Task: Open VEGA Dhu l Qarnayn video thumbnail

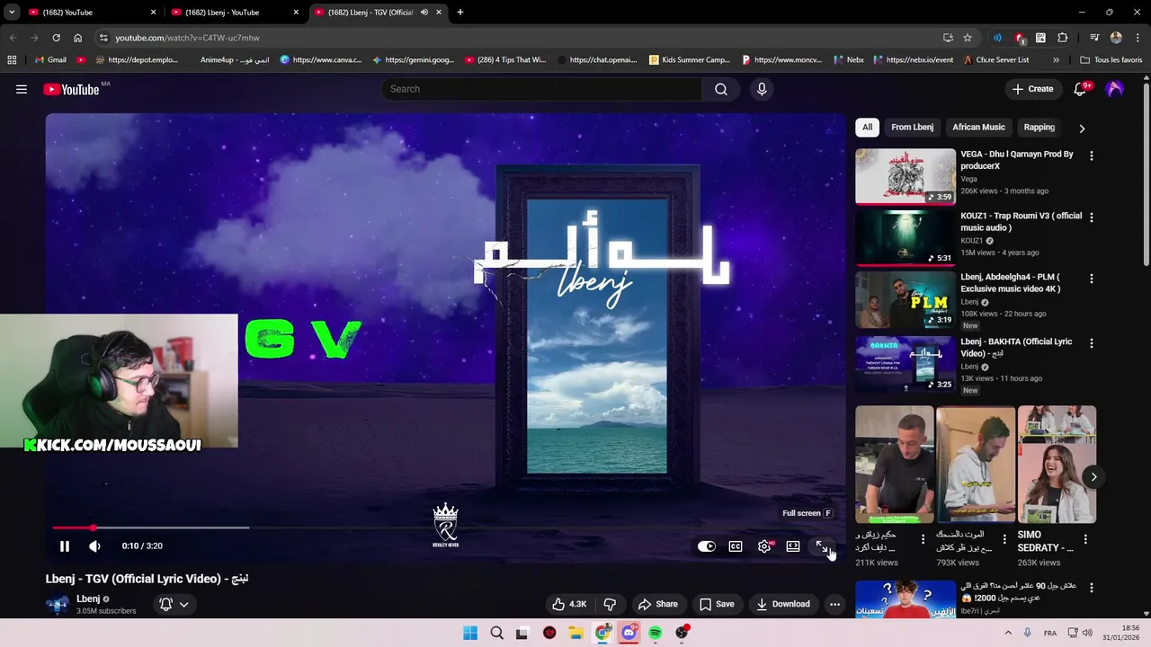Action: click(x=906, y=177)
